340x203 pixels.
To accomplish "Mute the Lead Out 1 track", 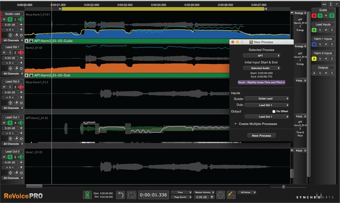I will click(4, 123).
